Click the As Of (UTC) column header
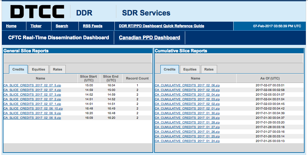Screen dimensions: 308x155 [x=270, y=78]
